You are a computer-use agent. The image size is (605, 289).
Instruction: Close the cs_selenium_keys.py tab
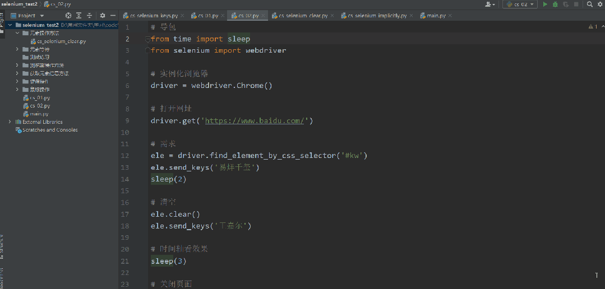pos(182,16)
